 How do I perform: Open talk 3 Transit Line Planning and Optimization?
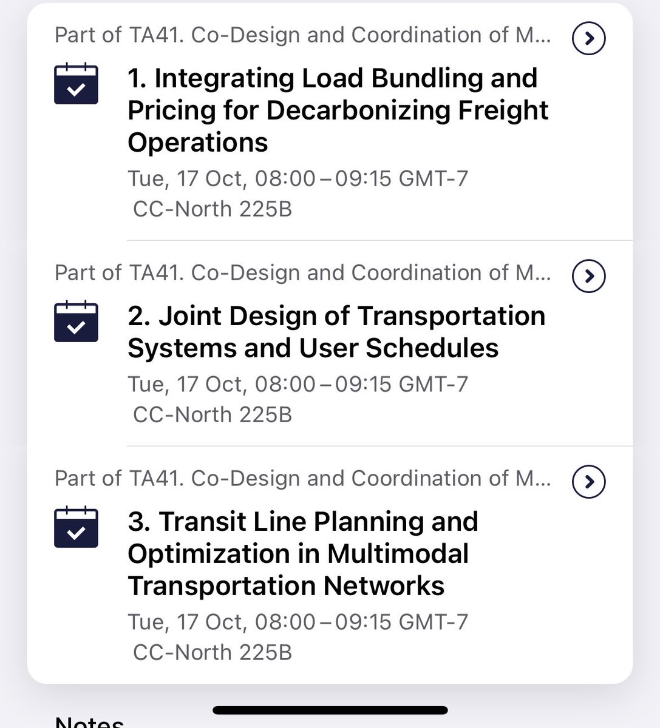tap(303, 554)
